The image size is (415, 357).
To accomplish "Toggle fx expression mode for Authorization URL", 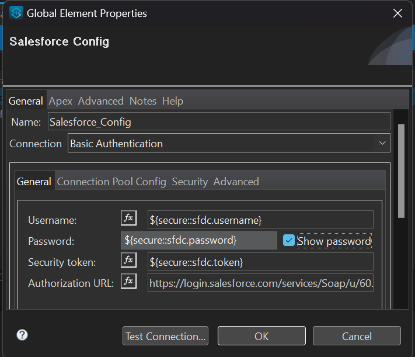I will 128,282.
